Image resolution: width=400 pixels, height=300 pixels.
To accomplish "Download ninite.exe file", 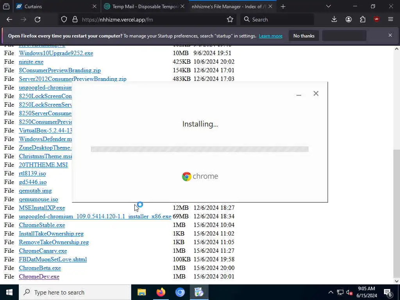I will point(31,62).
